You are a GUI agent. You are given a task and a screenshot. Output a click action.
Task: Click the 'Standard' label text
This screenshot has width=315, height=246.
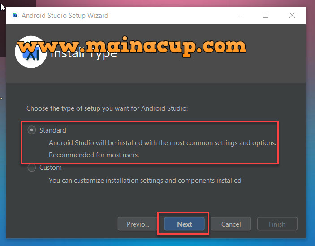click(x=52, y=130)
